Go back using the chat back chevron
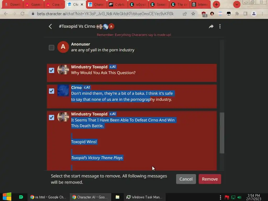The height and width of the screenshot is (201, 268). click(x=50, y=26)
